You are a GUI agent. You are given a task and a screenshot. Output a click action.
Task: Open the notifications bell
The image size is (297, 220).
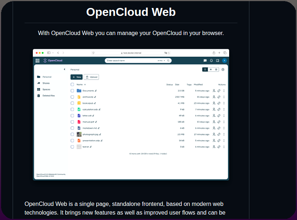click(x=211, y=60)
